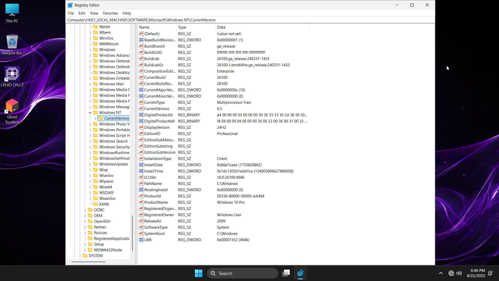This screenshot has height=281, width=499.
Task: Expand the SYSTEM tree node
Action: [x=80, y=256]
